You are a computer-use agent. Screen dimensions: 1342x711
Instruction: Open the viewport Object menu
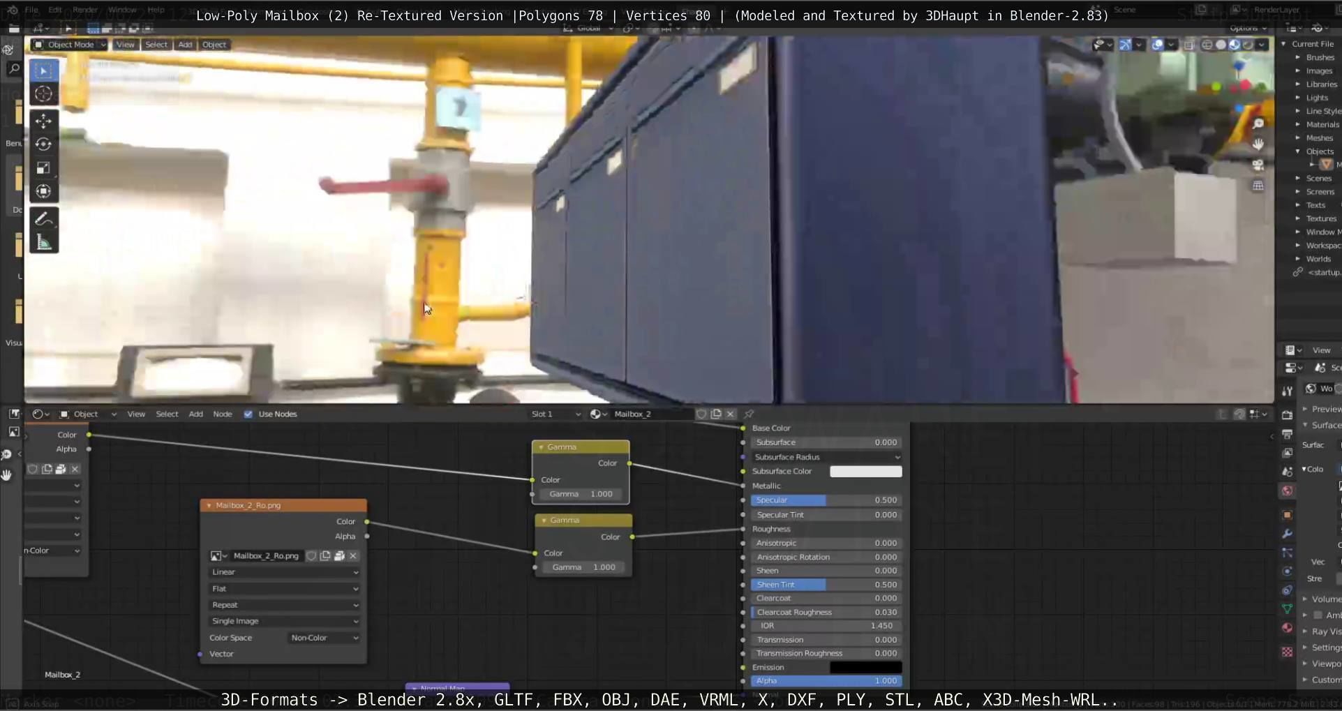tap(214, 45)
